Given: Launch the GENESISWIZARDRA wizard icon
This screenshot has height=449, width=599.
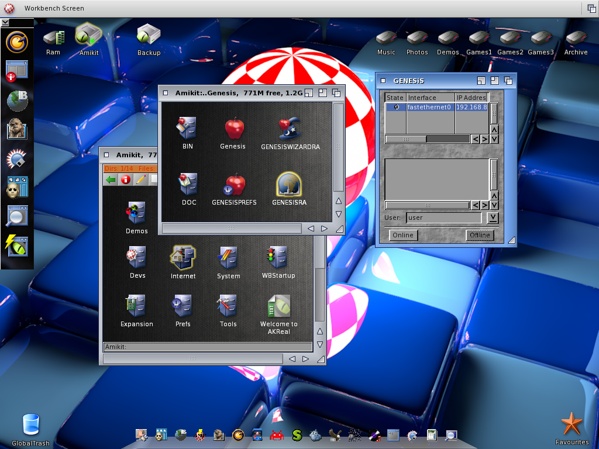Looking at the screenshot, I should tap(290, 130).
